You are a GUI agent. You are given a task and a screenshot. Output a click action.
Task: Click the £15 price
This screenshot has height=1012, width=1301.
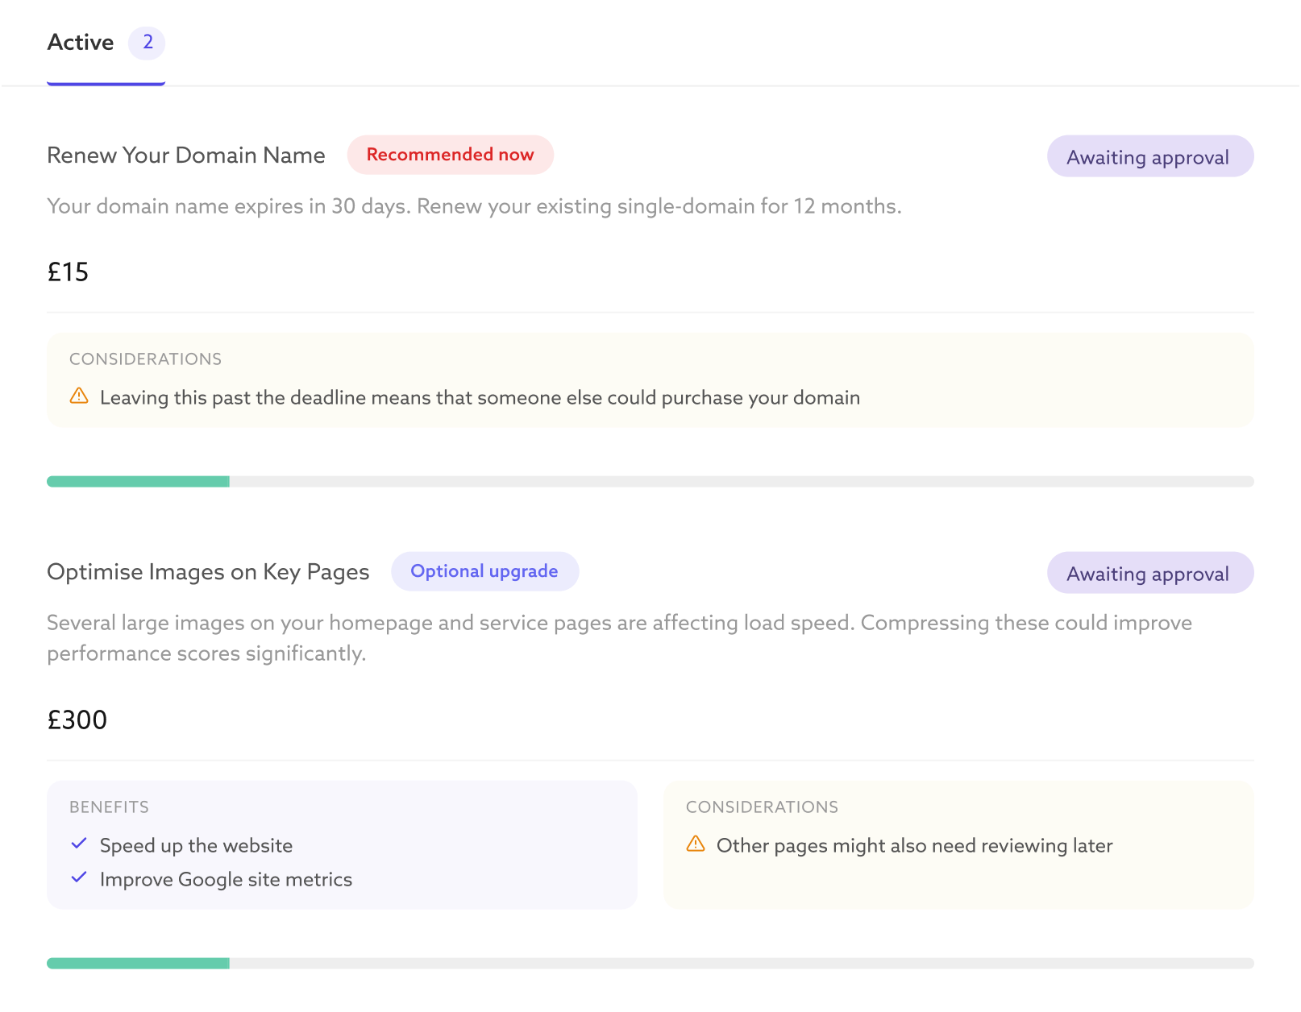coord(68,272)
